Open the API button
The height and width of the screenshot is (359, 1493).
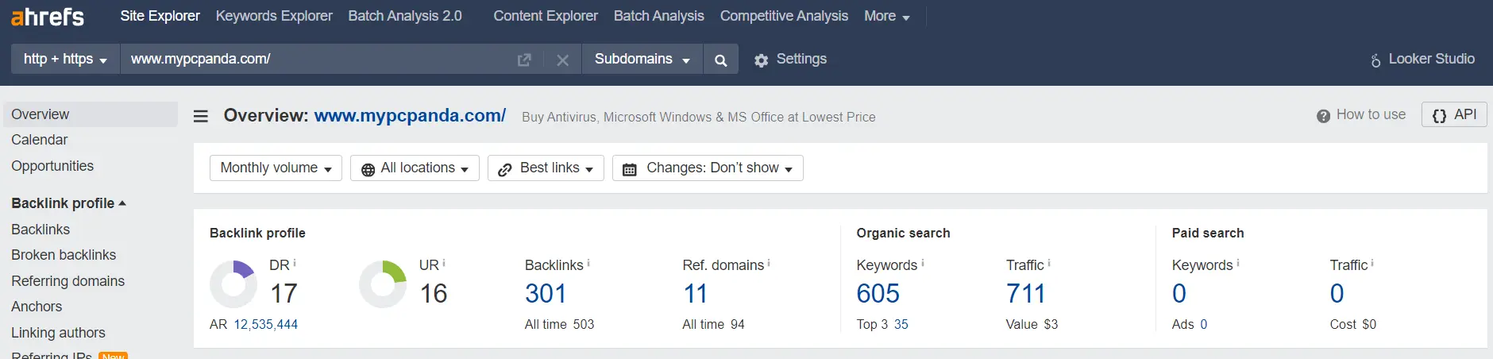click(x=1454, y=115)
